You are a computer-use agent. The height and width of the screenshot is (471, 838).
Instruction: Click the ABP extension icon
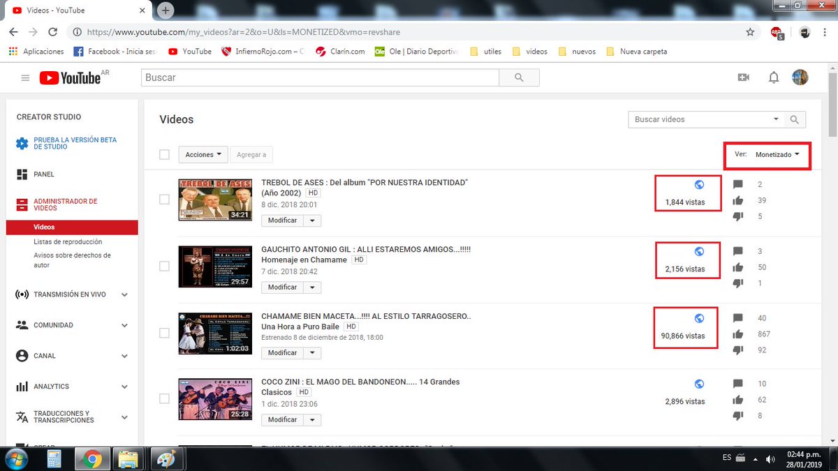coord(777,32)
